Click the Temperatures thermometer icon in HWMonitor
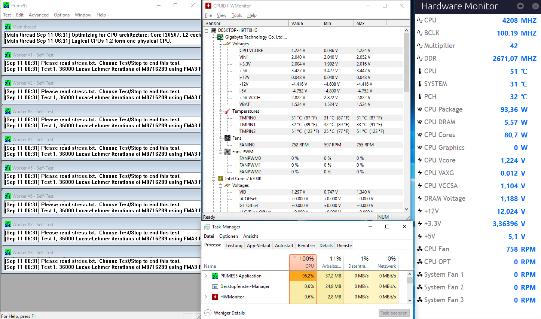541x319 pixels. [x=227, y=111]
